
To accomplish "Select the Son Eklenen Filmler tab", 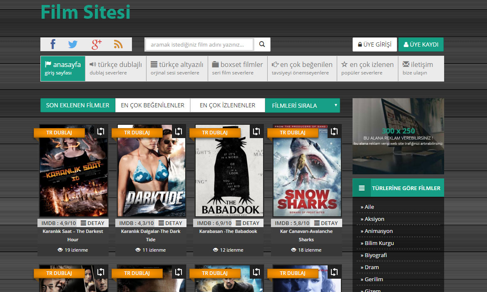I will pos(78,105).
